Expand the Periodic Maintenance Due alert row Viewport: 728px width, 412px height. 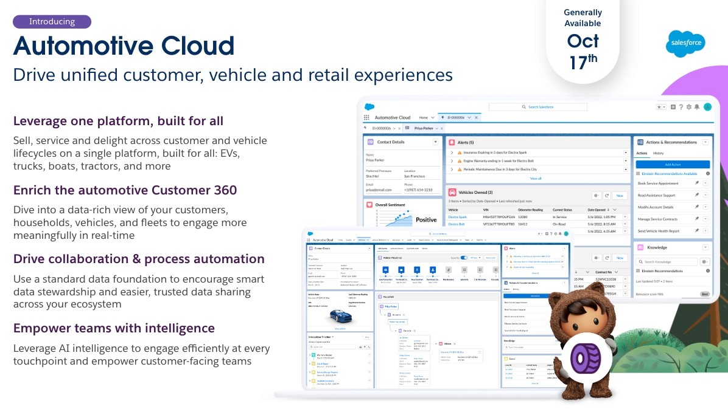pos(452,169)
